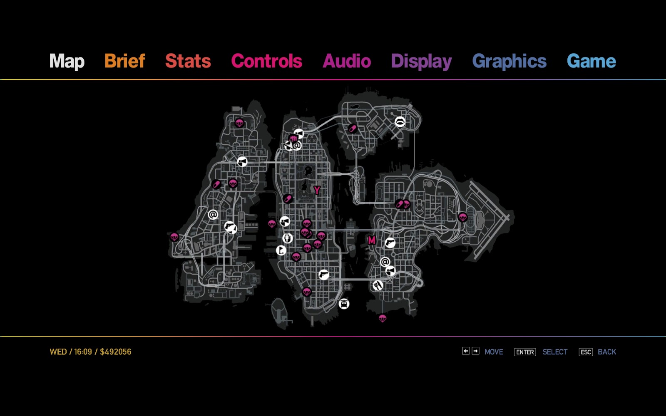666x416 pixels.
Task: Click the parachute icon off Broker's south coast
Action: [x=383, y=319]
